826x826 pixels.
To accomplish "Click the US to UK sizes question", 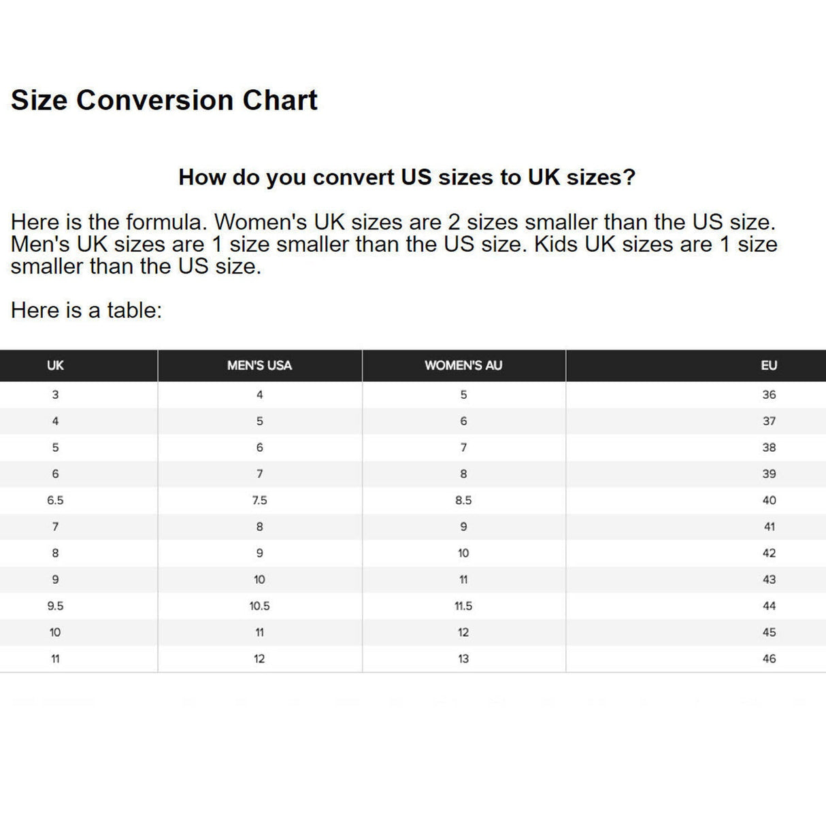I will (407, 177).
